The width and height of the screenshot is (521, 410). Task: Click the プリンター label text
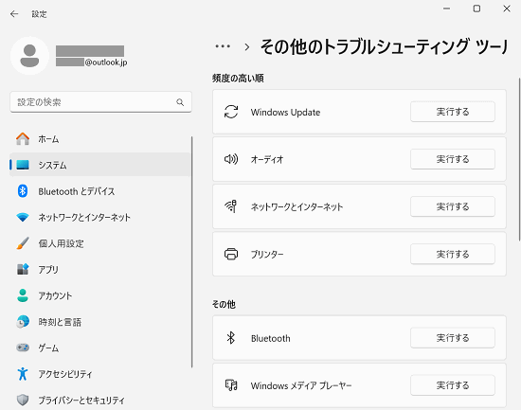tap(267, 254)
